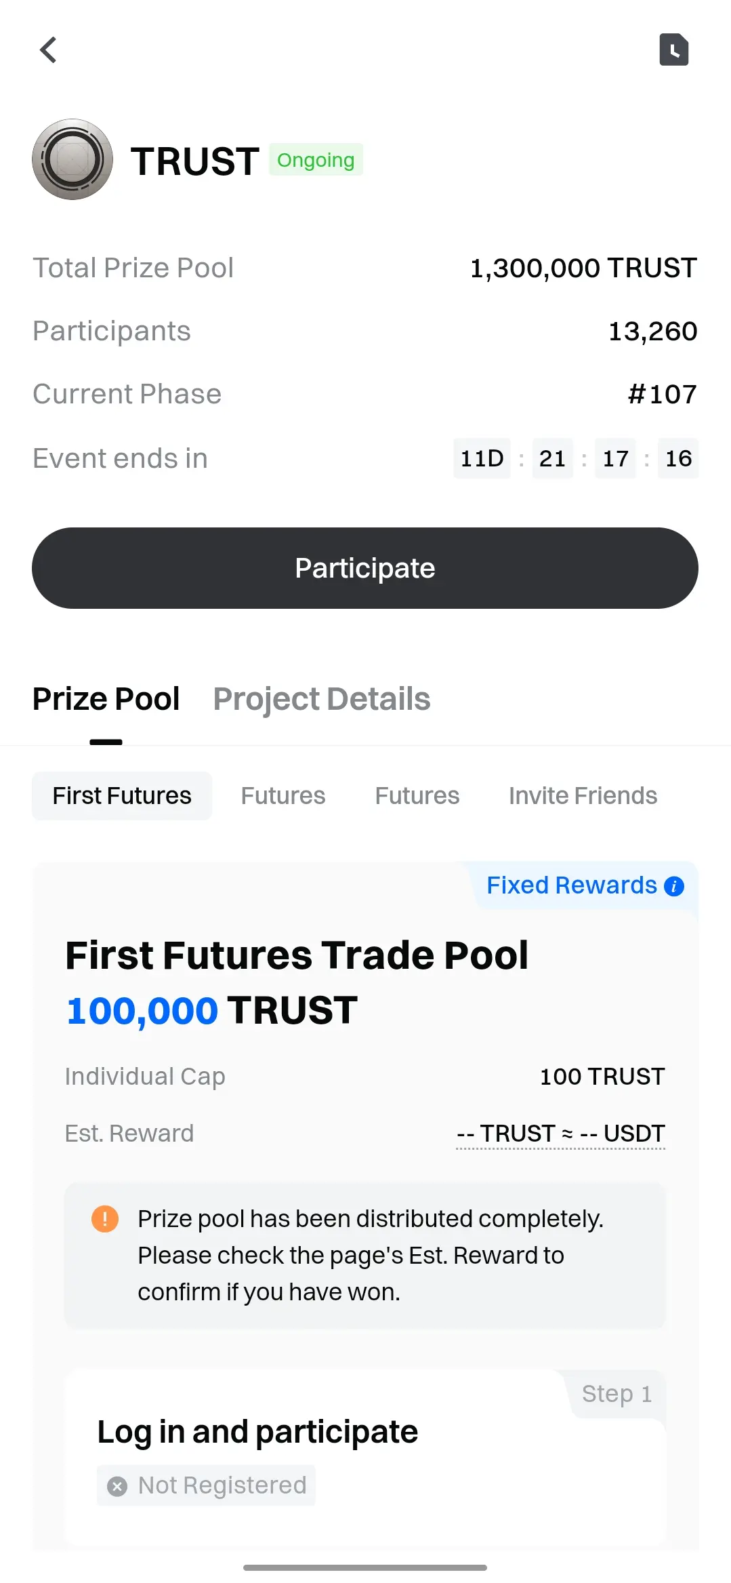731x1583 pixels.
Task: Select the First Futures pool chip
Action: [x=122, y=795]
